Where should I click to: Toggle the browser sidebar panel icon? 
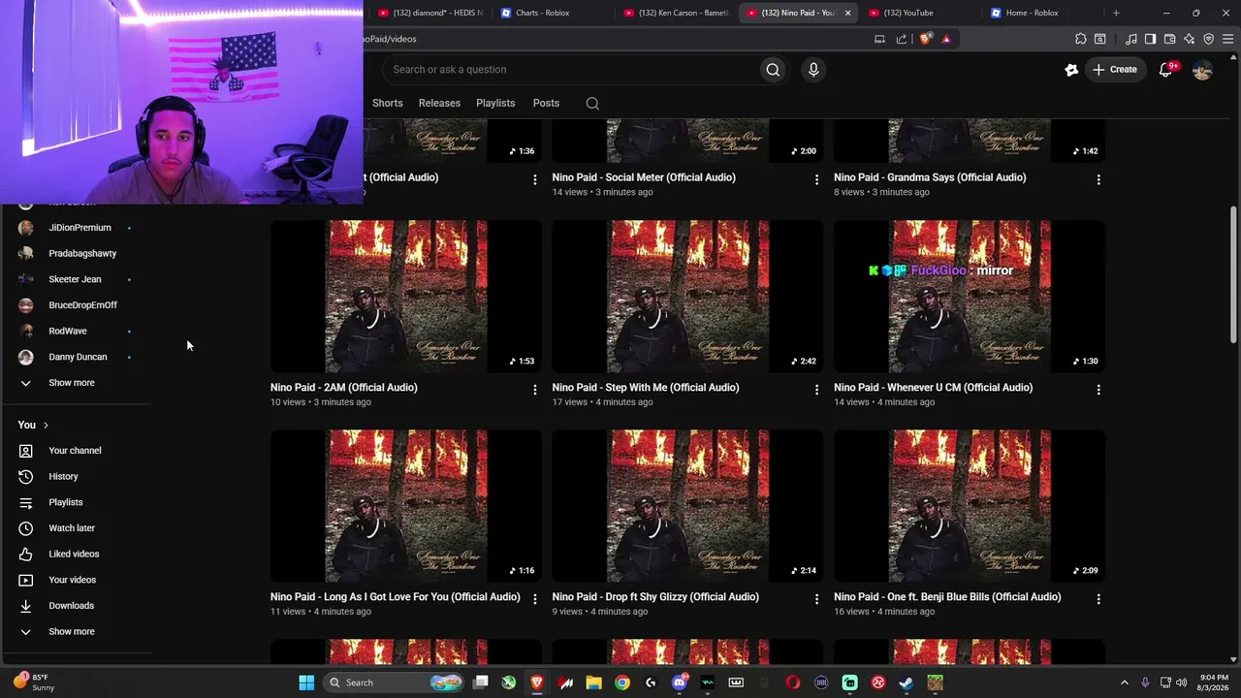pos(1150,39)
